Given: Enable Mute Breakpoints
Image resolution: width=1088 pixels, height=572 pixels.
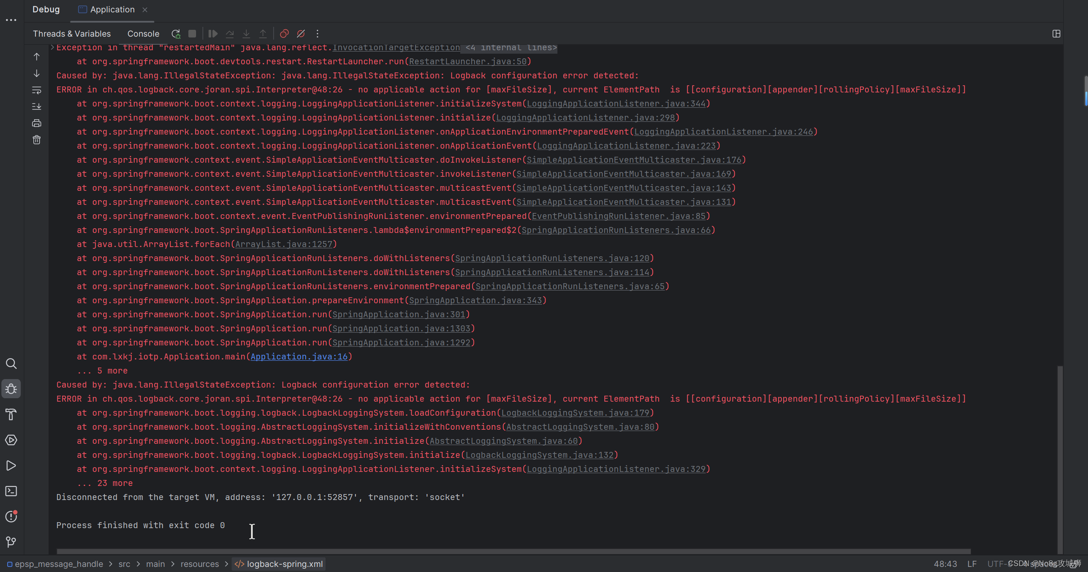Looking at the screenshot, I should point(301,34).
